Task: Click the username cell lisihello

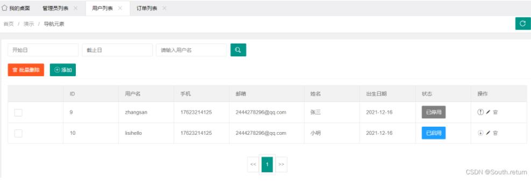Action: coord(133,133)
